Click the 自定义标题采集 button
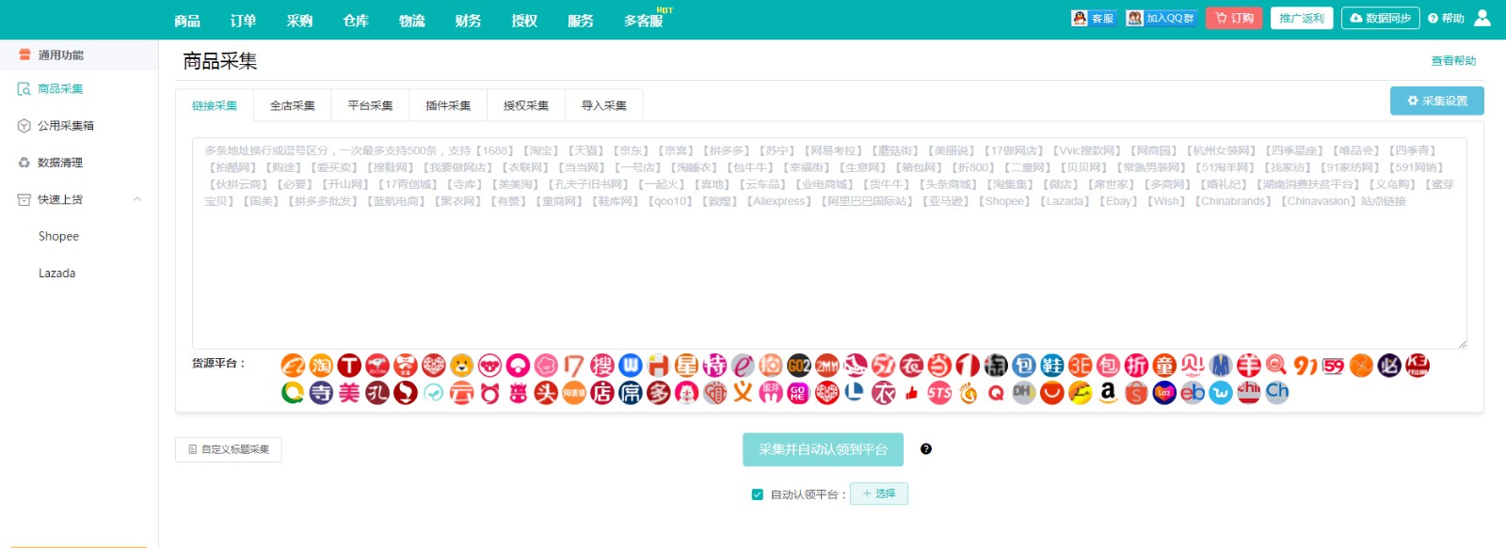The height and width of the screenshot is (548, 1506). pyautogui.click(x=229, y=449)
